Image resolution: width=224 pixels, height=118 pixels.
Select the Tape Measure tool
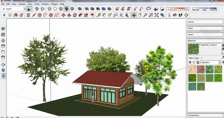click(x=99, y=15)
